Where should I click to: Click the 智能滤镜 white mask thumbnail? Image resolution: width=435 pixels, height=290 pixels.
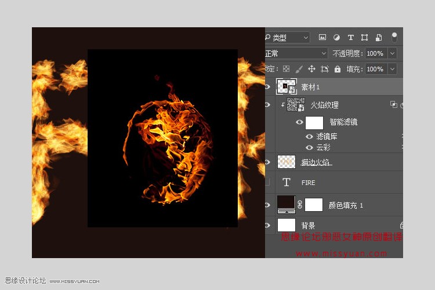click(x=314, y=123)
